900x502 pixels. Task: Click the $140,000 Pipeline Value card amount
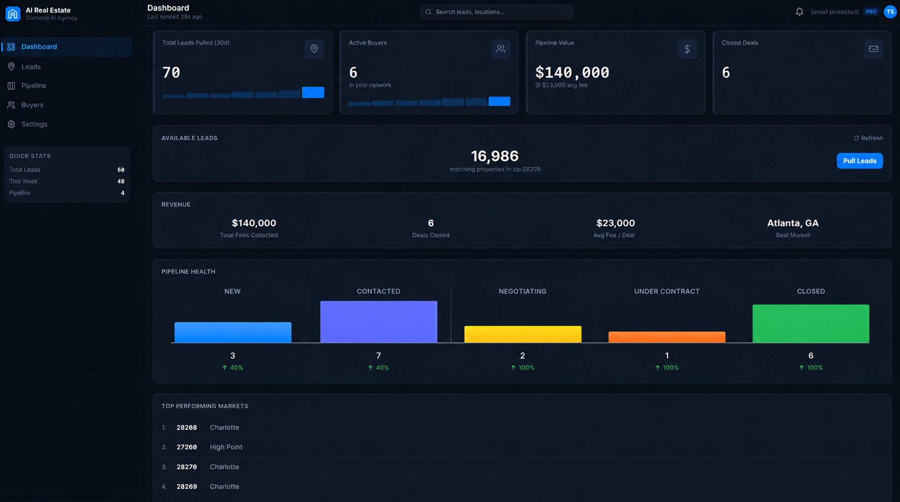click(x=572, y=72)
